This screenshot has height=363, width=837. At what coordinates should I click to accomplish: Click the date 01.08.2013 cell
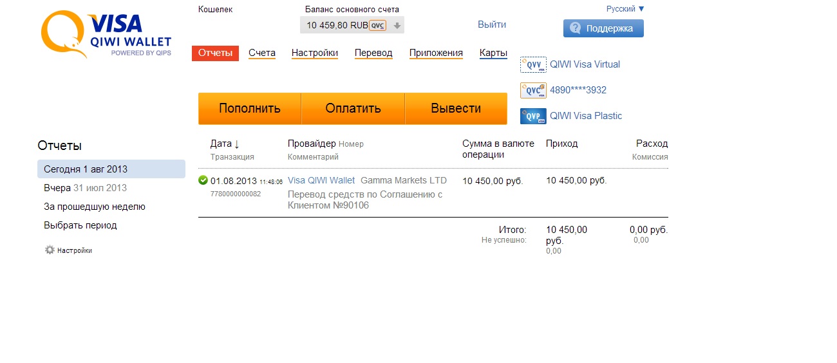point(234,181)
